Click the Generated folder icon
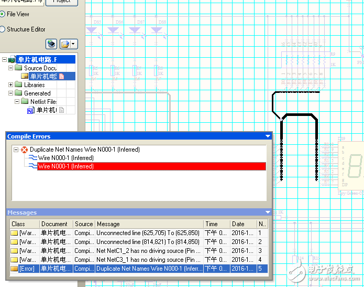This screenshot has width=364, height=287. pyautogui.click(x=19, y=93)
